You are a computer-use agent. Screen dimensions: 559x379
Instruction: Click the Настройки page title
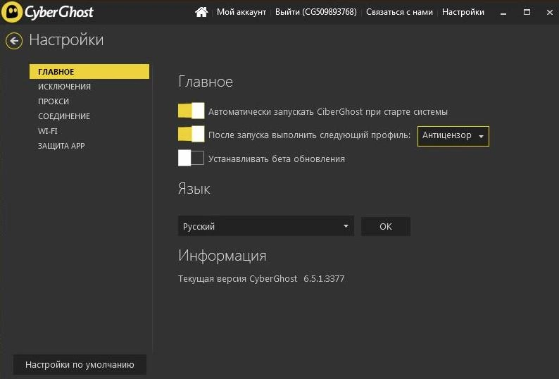(66, 39)
